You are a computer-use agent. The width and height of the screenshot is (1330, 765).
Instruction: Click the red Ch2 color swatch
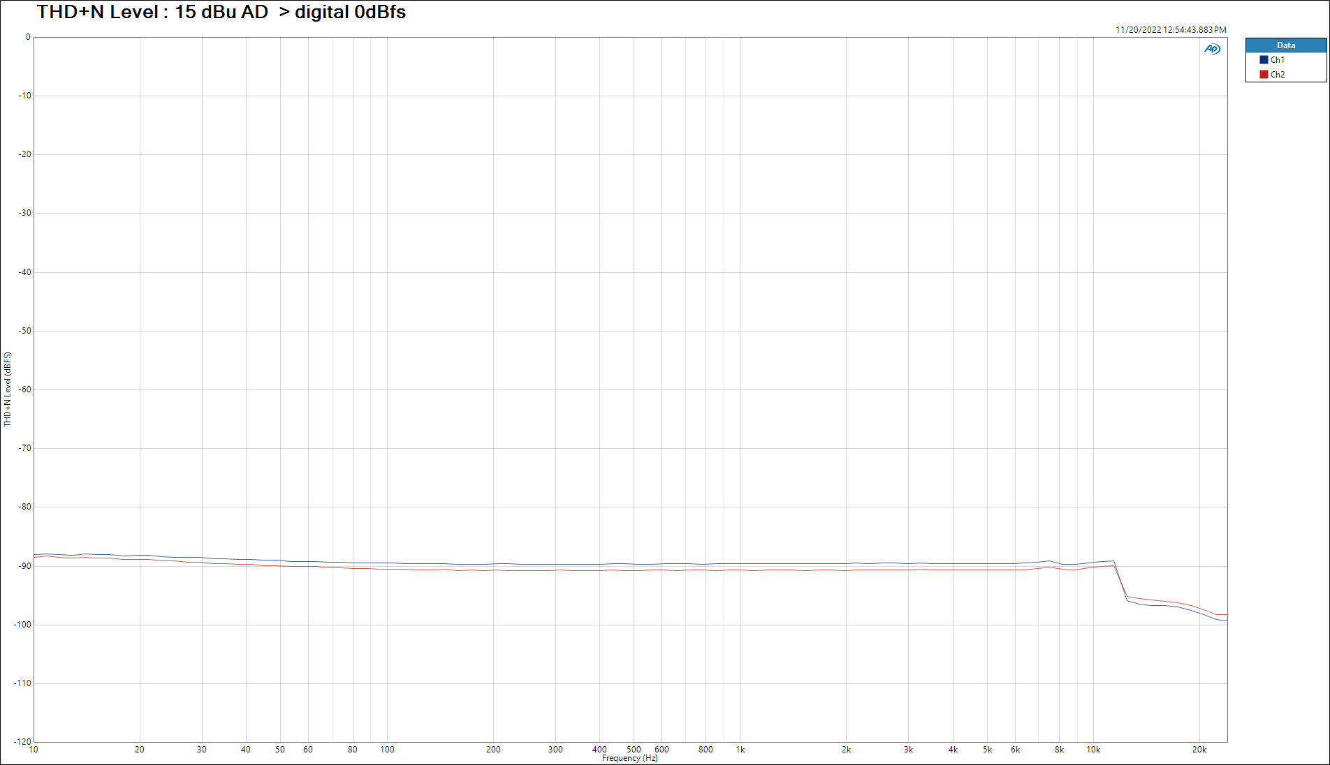tap(1264, 75)
